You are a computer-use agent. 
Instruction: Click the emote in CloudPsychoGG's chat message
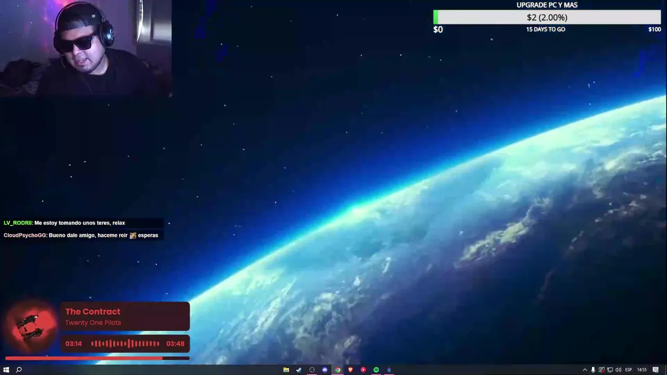(x=133, y=235)
